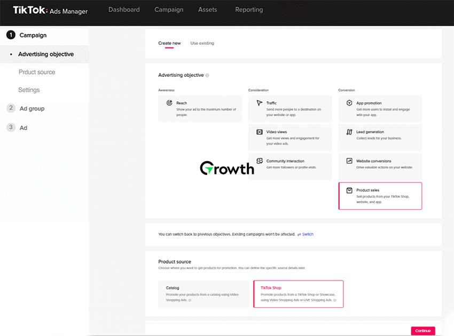454x336 pixels.
Task: Go to the Ad step
Action: click(x=24, y=128)
